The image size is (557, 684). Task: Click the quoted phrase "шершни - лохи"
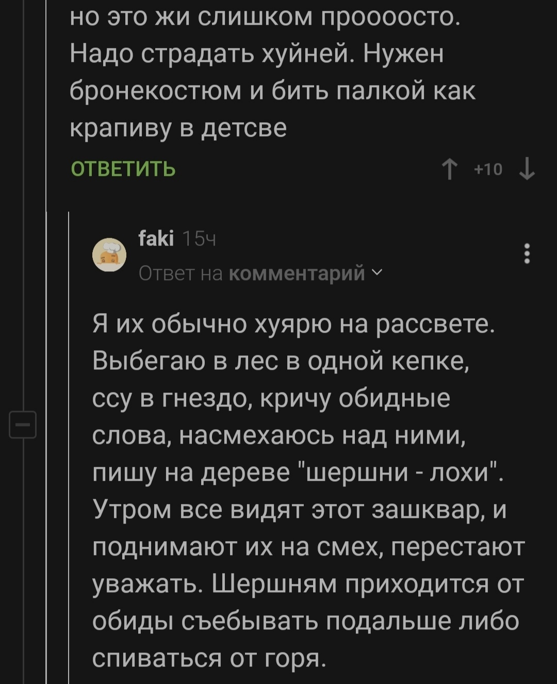coord(398,473)
